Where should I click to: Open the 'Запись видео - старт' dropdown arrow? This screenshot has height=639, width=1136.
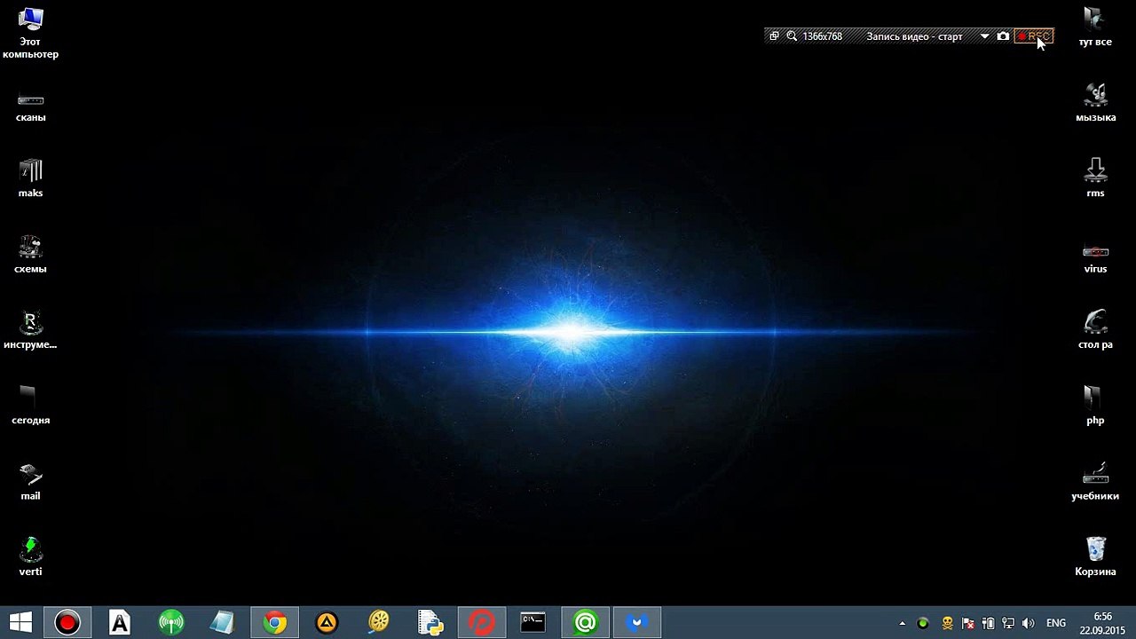(984, 36)
